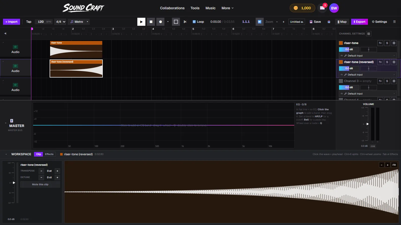Toggle power on first Audio track
This screenshot has height=225, width=401.
[x=15, y=47]
